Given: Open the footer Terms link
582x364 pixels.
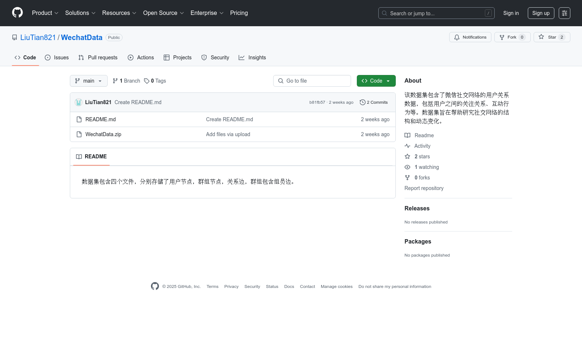Looking at the screenshot, I should click(x=212, y=286).
